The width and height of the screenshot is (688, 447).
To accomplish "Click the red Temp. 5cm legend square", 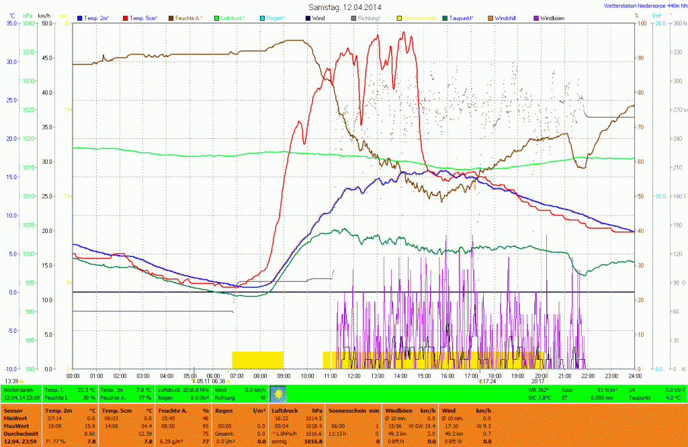I will (x=126, y=18).
